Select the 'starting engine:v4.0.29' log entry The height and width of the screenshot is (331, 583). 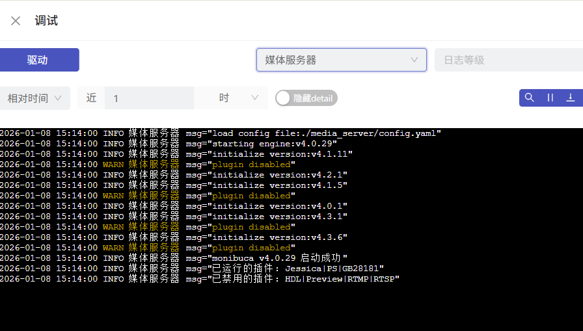click(260, 144)
